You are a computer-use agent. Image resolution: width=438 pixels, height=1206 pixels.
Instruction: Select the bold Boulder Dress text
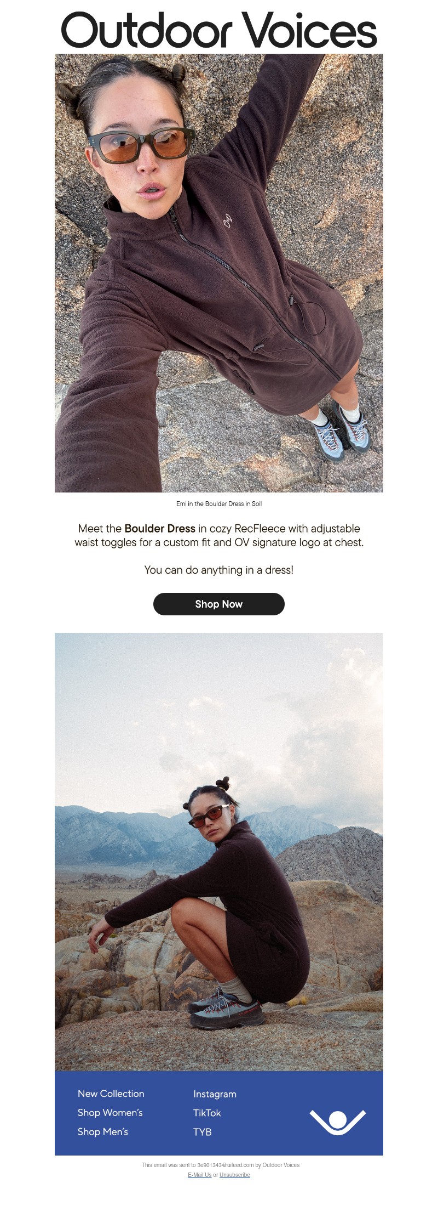pyautogui.click(x=160, y=529)
